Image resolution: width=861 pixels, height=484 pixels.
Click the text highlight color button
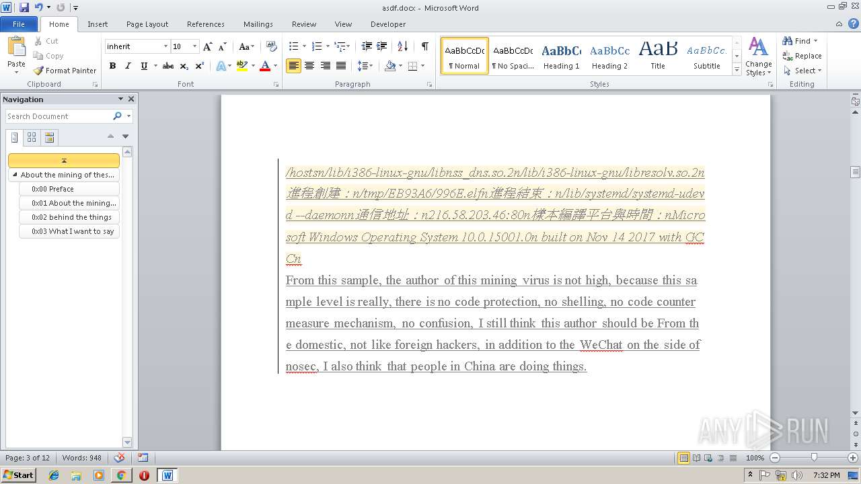point(241,66)
